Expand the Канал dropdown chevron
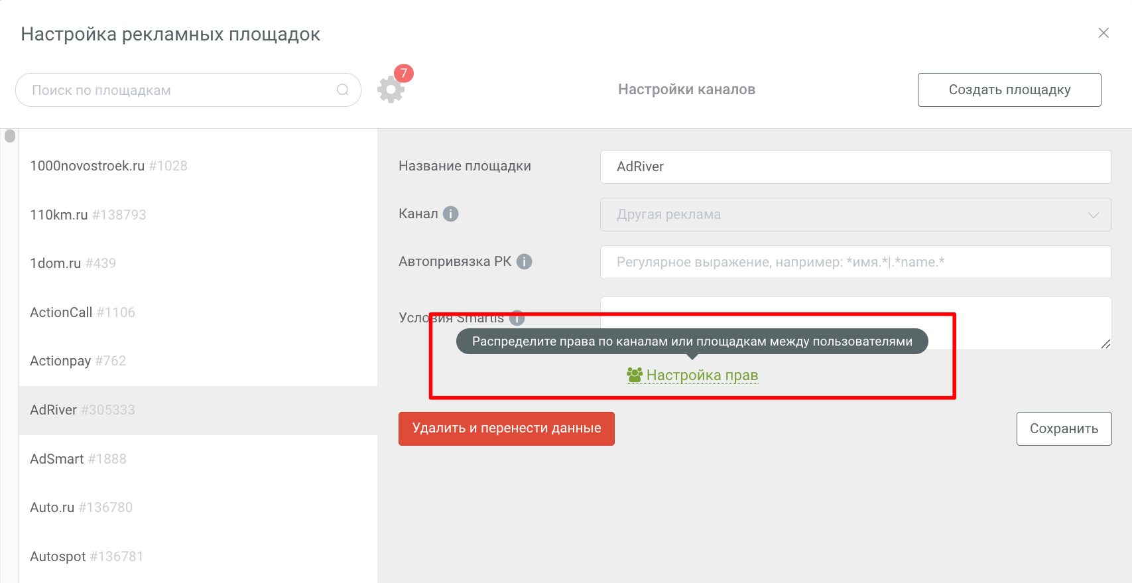Viewport: 1132px width, 583px height. [x=1093, y=215]
